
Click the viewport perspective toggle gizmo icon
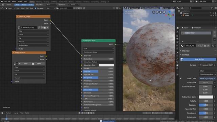click(154, 12)
